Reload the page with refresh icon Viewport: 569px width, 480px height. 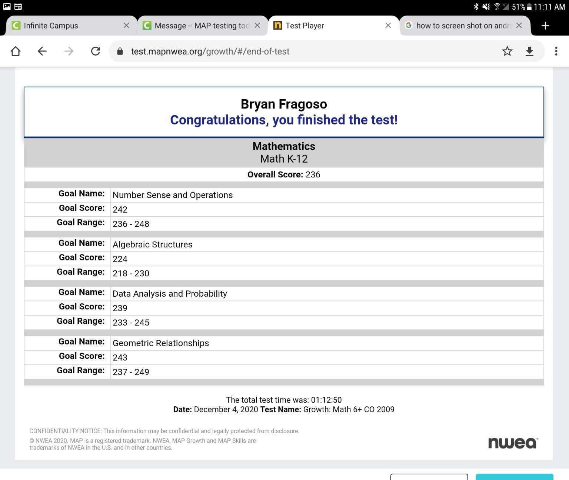click(x=96, y=51)
